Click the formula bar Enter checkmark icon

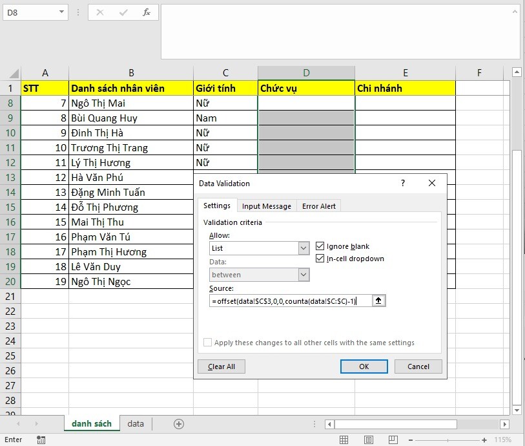123,12
